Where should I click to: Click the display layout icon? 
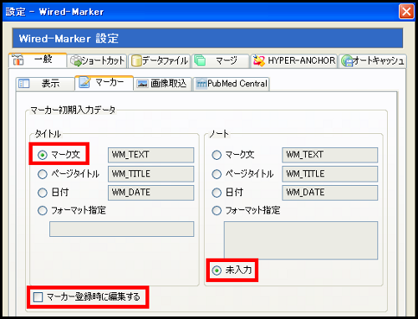23,84
